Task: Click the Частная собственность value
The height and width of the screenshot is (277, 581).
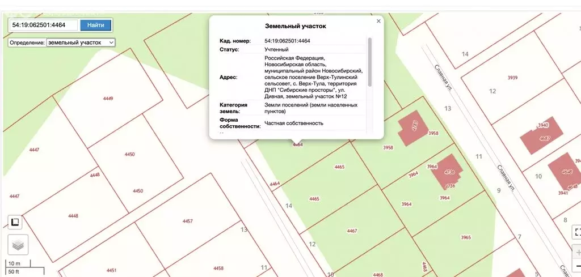Action: [294, 123]
